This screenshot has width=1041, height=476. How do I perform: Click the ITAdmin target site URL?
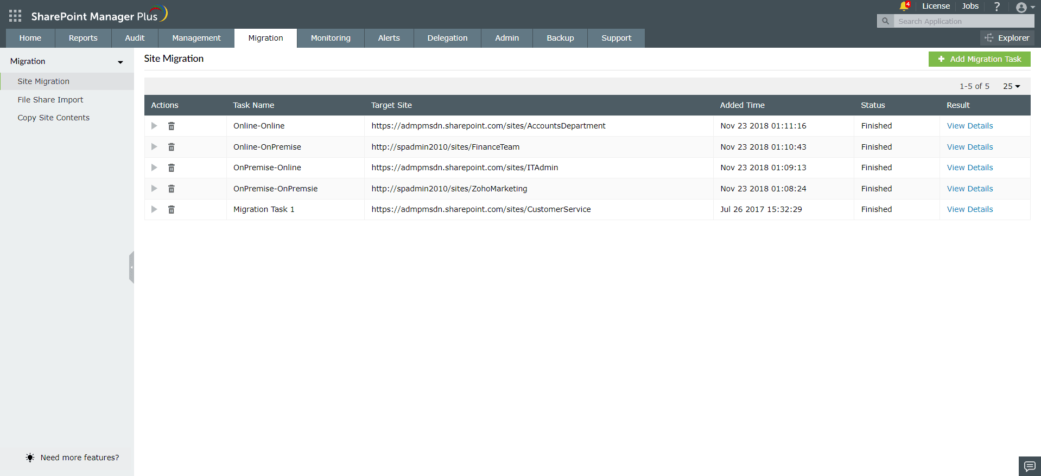[465, 168]
